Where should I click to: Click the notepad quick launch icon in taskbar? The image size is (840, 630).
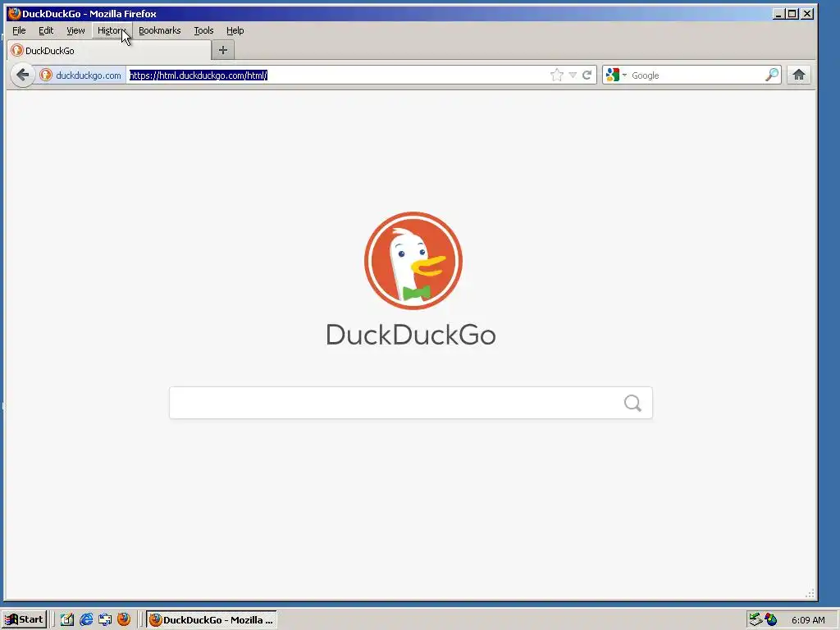pos(67,620)
